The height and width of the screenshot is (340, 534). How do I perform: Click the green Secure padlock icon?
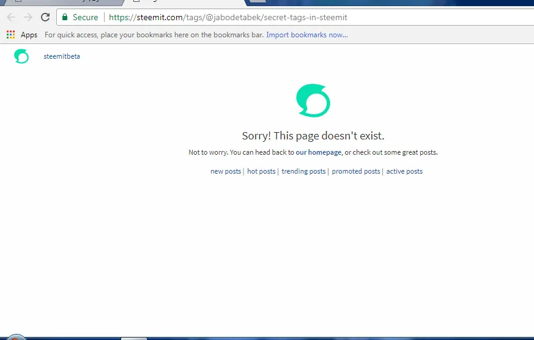(65, 17)
